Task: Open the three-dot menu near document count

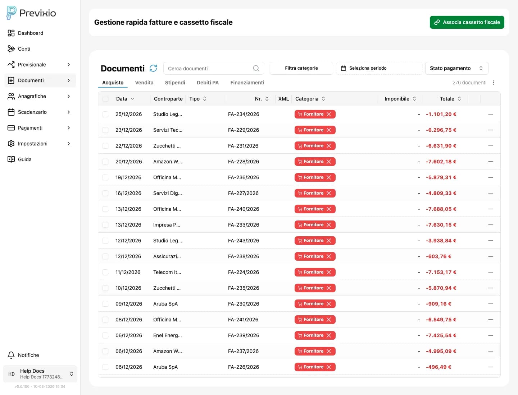Action: point(493,83)
